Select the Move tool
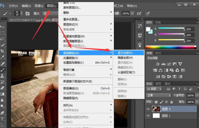 pyautogui.click(x=2, y=27)
